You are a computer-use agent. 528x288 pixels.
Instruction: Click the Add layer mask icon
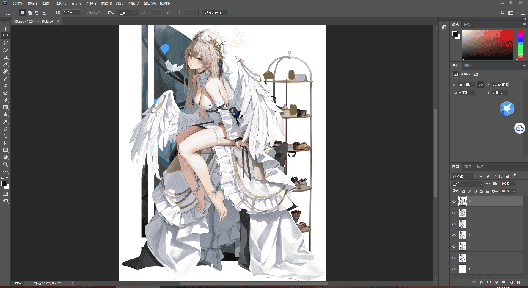[x=489, y=282]
